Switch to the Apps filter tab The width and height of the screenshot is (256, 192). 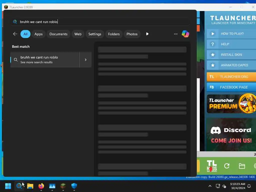coord(38,34)
